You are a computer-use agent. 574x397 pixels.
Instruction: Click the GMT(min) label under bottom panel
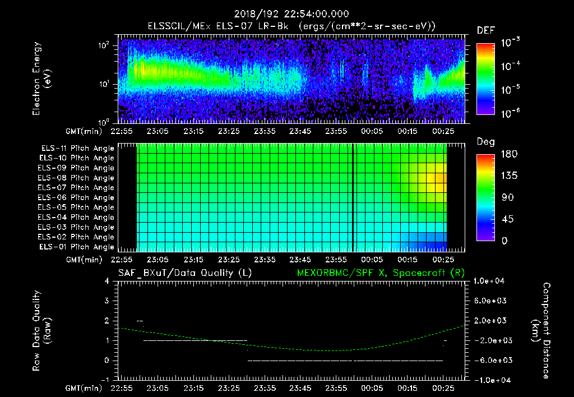point(84,388)
